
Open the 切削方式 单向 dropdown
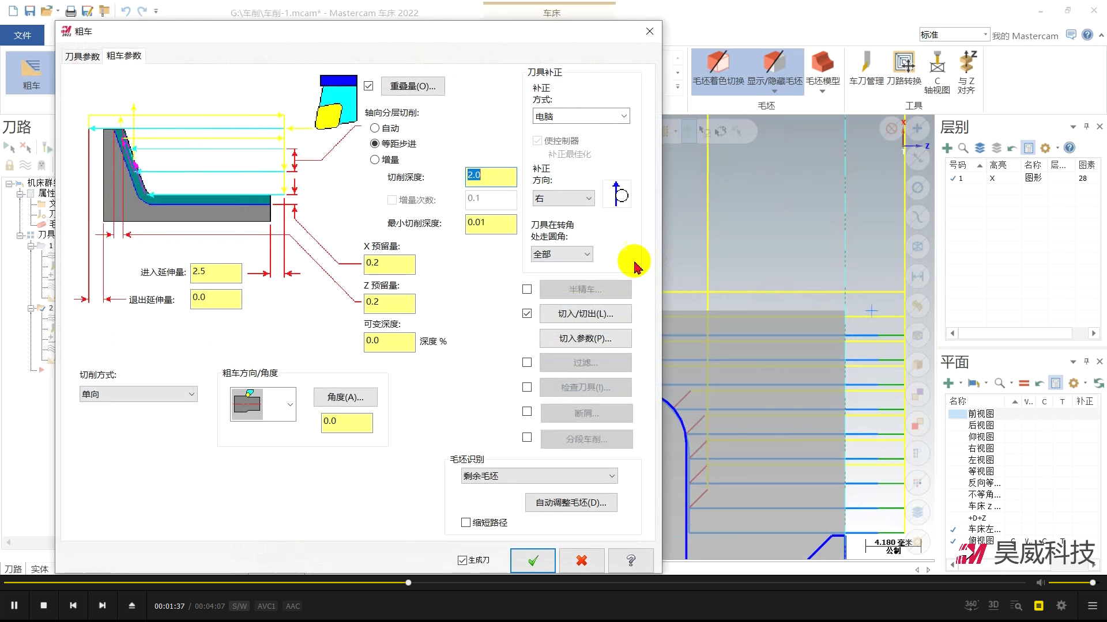coord(138,394)
